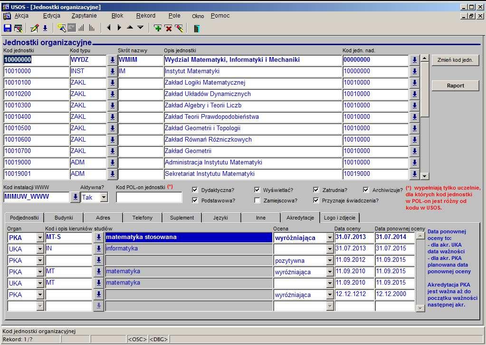Click the Kod POL-on jednostki input field
The height and width of the screenshot is (345, 486).
click(x=149, y=197)
